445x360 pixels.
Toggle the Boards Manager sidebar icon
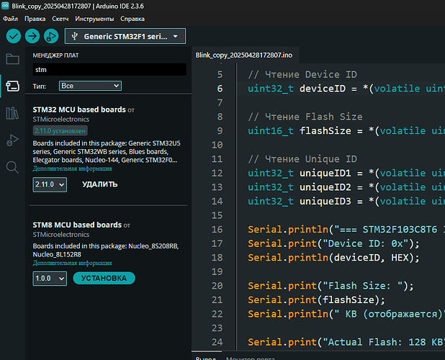coord(12,86)
